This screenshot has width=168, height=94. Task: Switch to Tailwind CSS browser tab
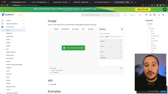click(x=81, y=2)
